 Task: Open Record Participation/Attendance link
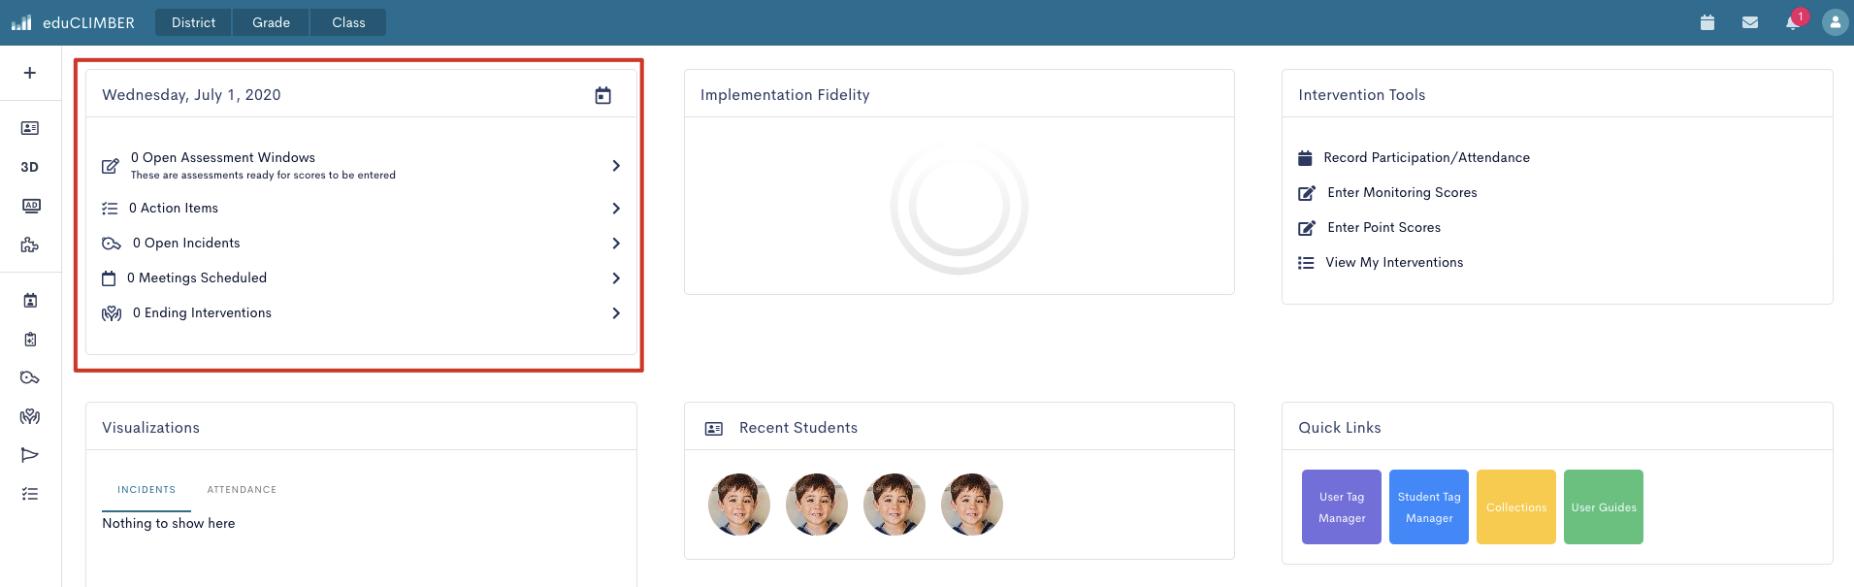tap(1426, 157)
